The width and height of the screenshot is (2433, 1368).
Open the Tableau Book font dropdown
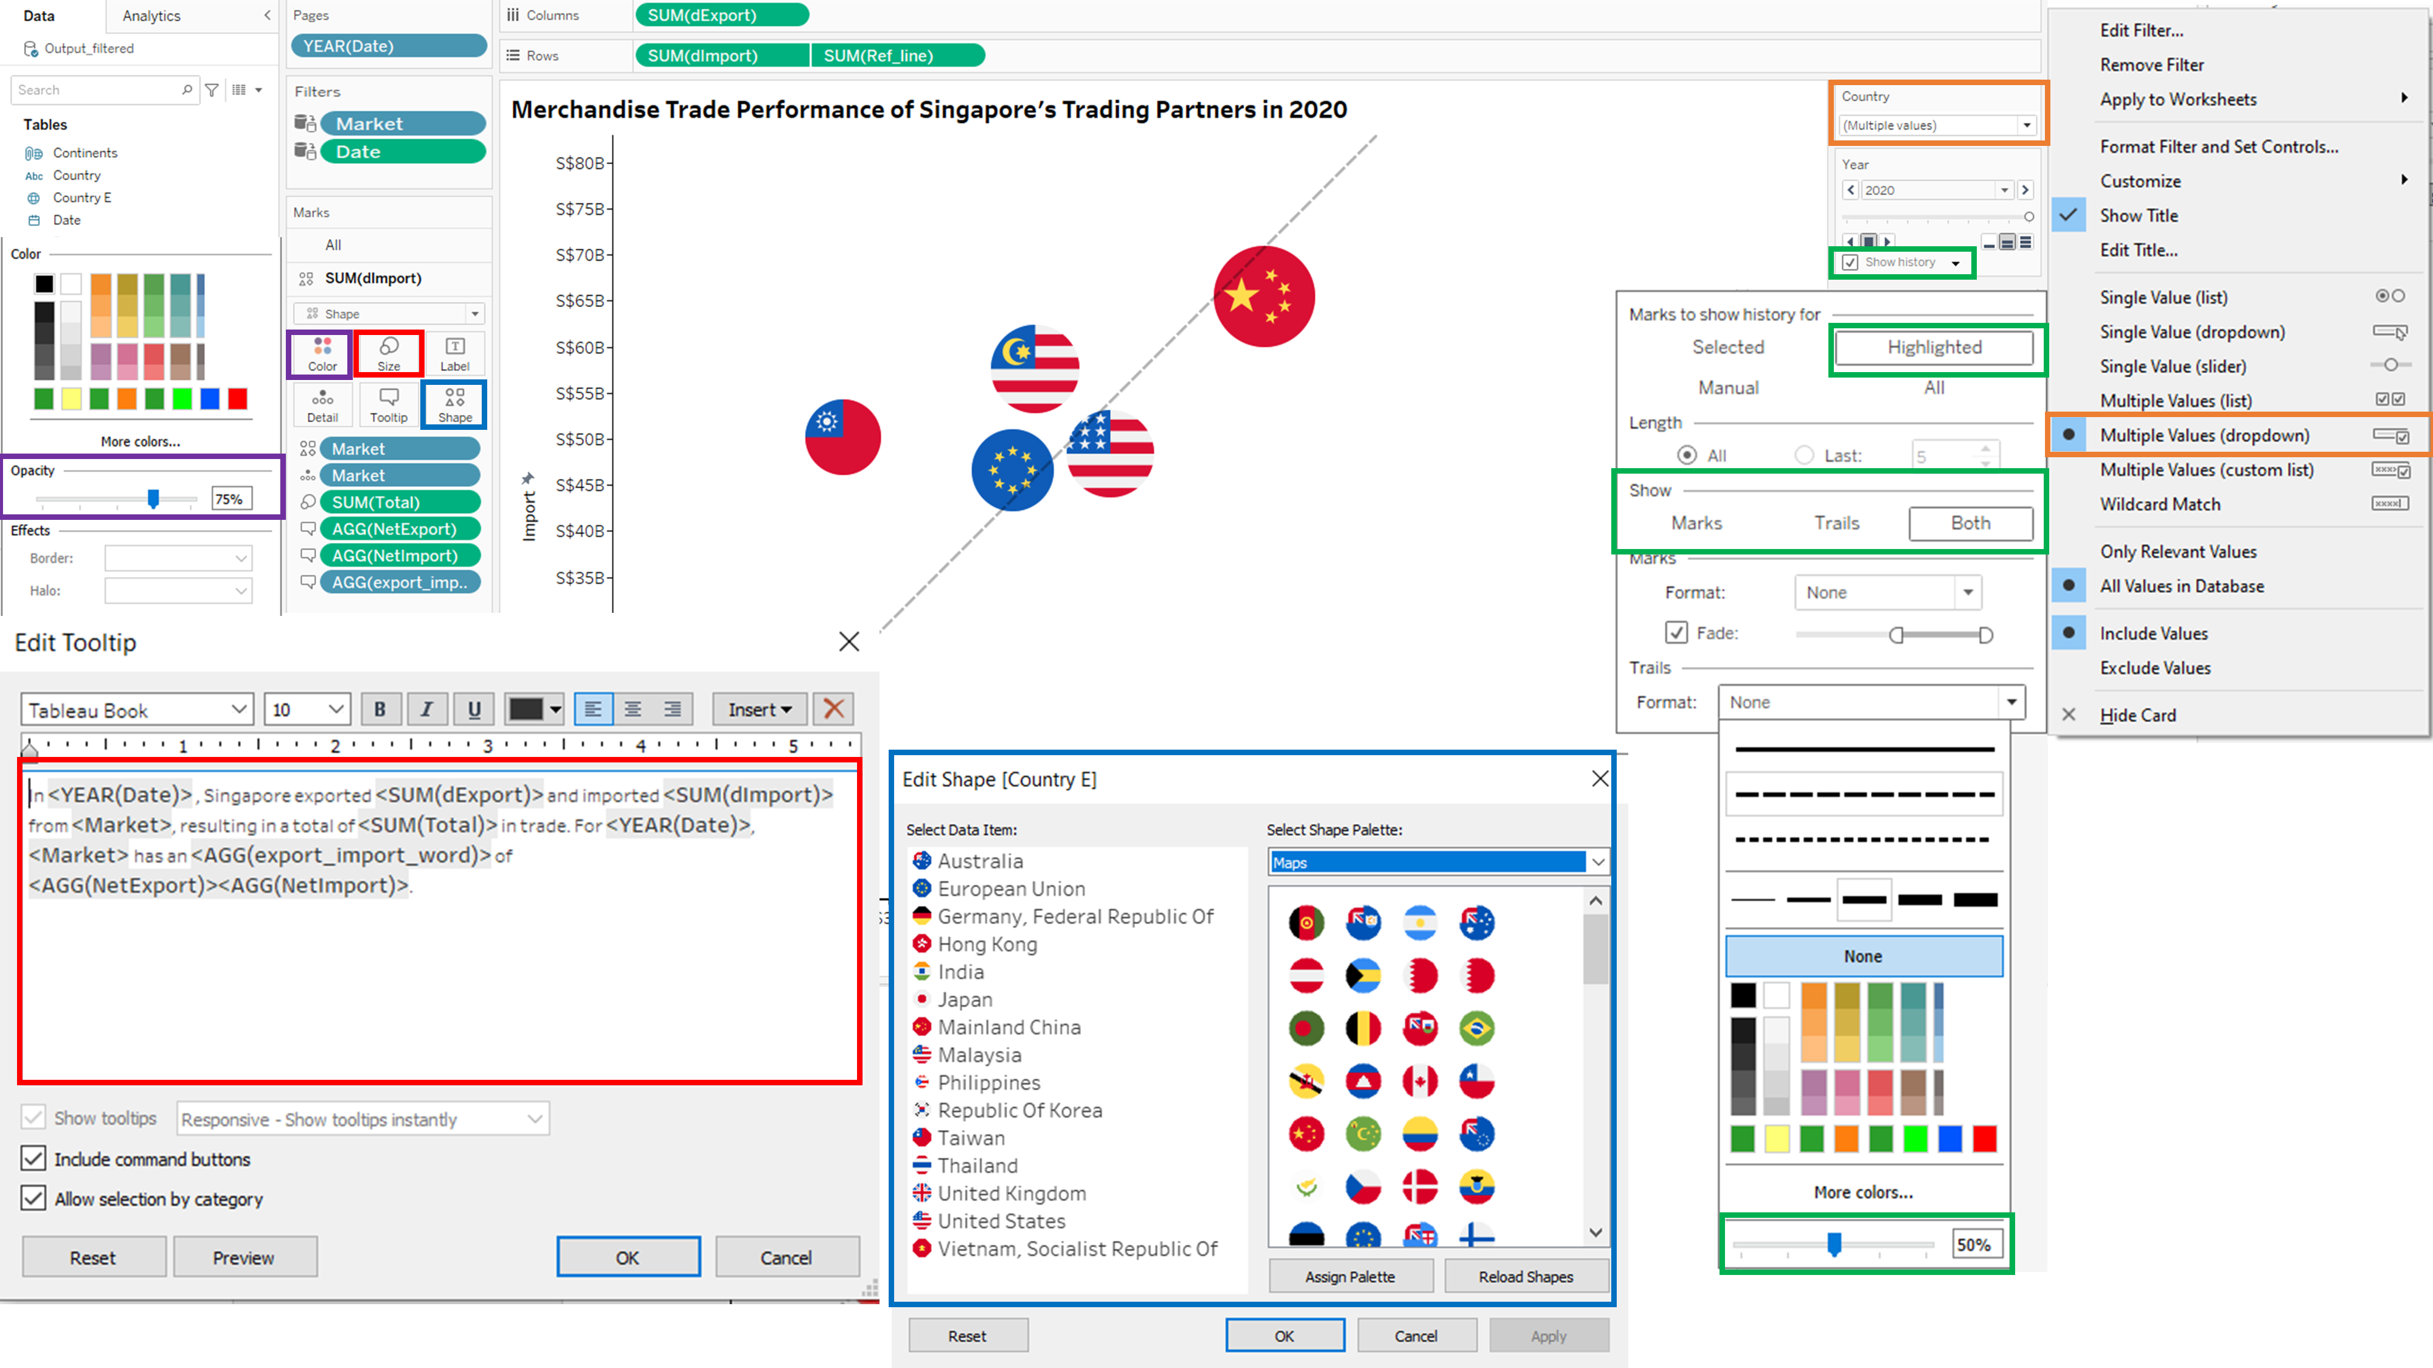point(138,709)
